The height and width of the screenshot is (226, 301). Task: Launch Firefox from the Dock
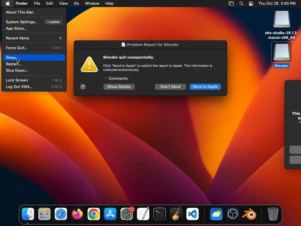coord(77,214)
